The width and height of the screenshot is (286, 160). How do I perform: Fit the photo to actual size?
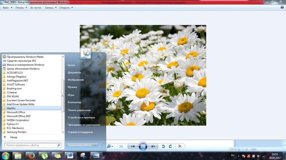pyautogui.click(x=121, y=146)
